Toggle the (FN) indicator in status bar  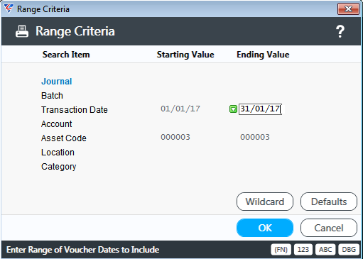click(281, 250)
